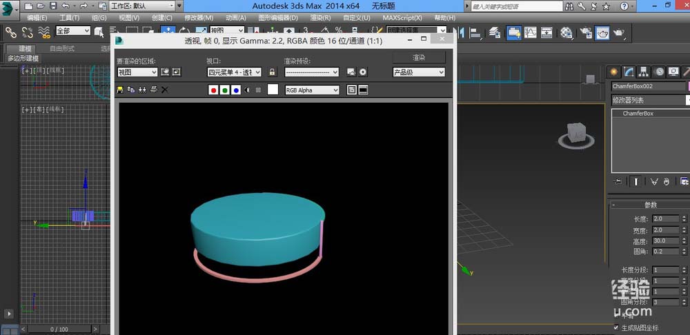Toggle alpha channel display
The image size is (690, 335).
point(247,90)
